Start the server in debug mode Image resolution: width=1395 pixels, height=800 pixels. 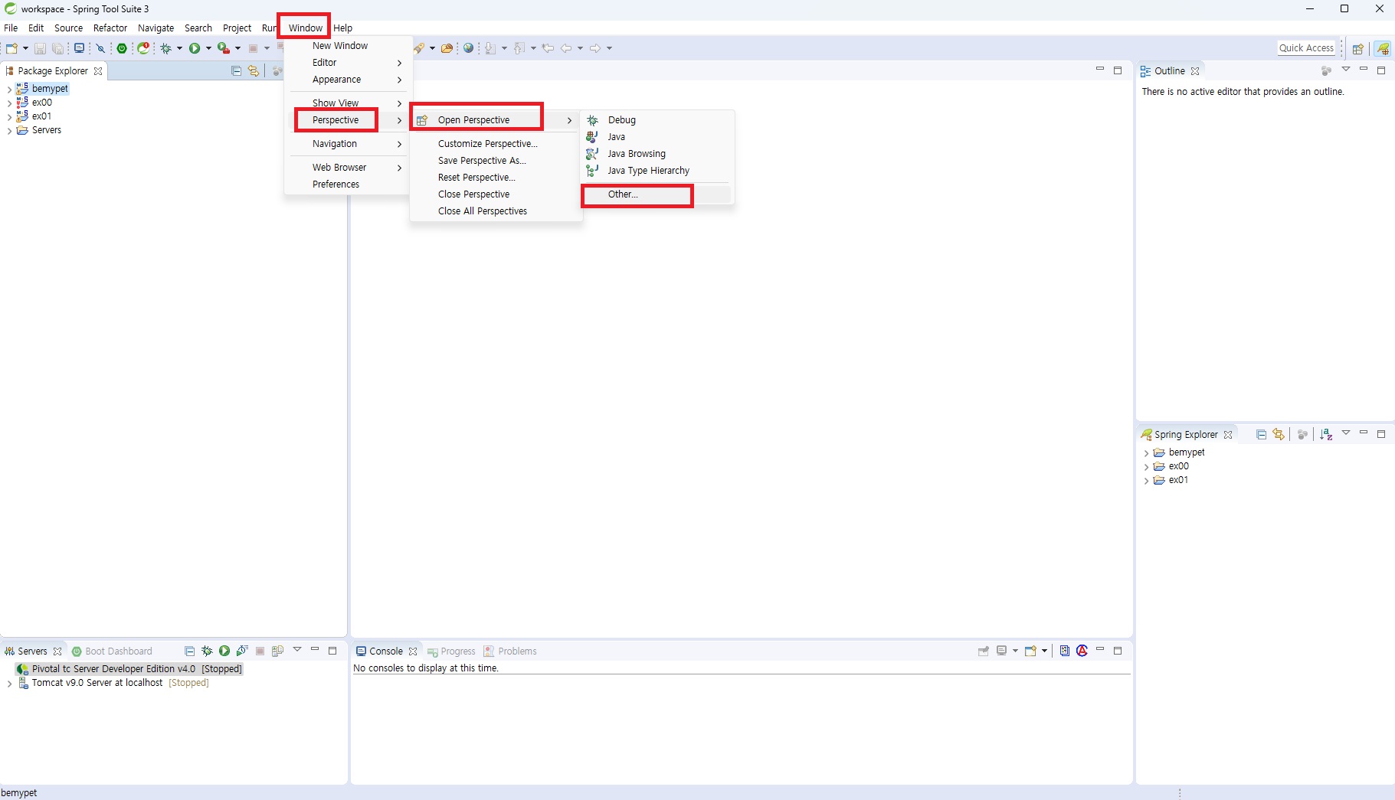[207, 651]
